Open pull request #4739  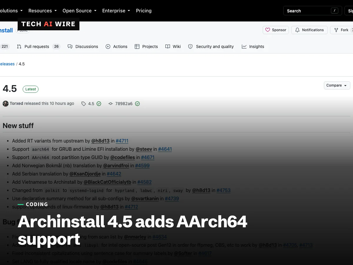(x=172, y=198)
